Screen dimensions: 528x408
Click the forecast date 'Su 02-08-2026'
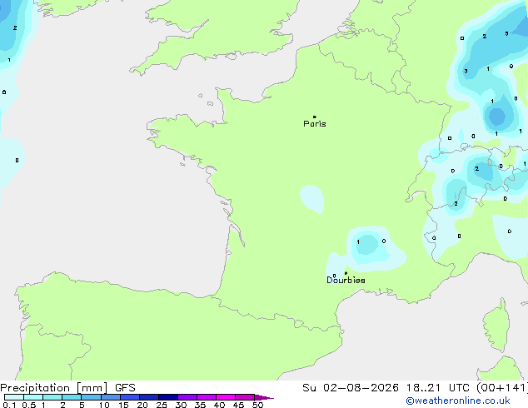(351, 388)
